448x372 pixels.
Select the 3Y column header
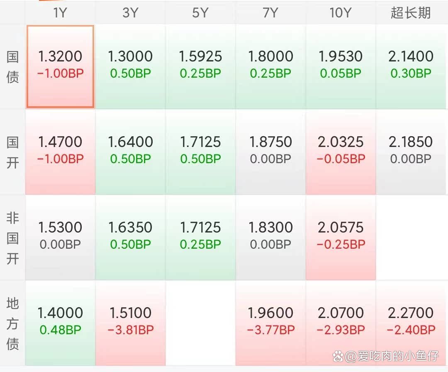tap(130, 13)
